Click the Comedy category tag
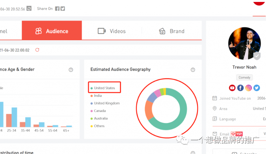 [244, 77]
